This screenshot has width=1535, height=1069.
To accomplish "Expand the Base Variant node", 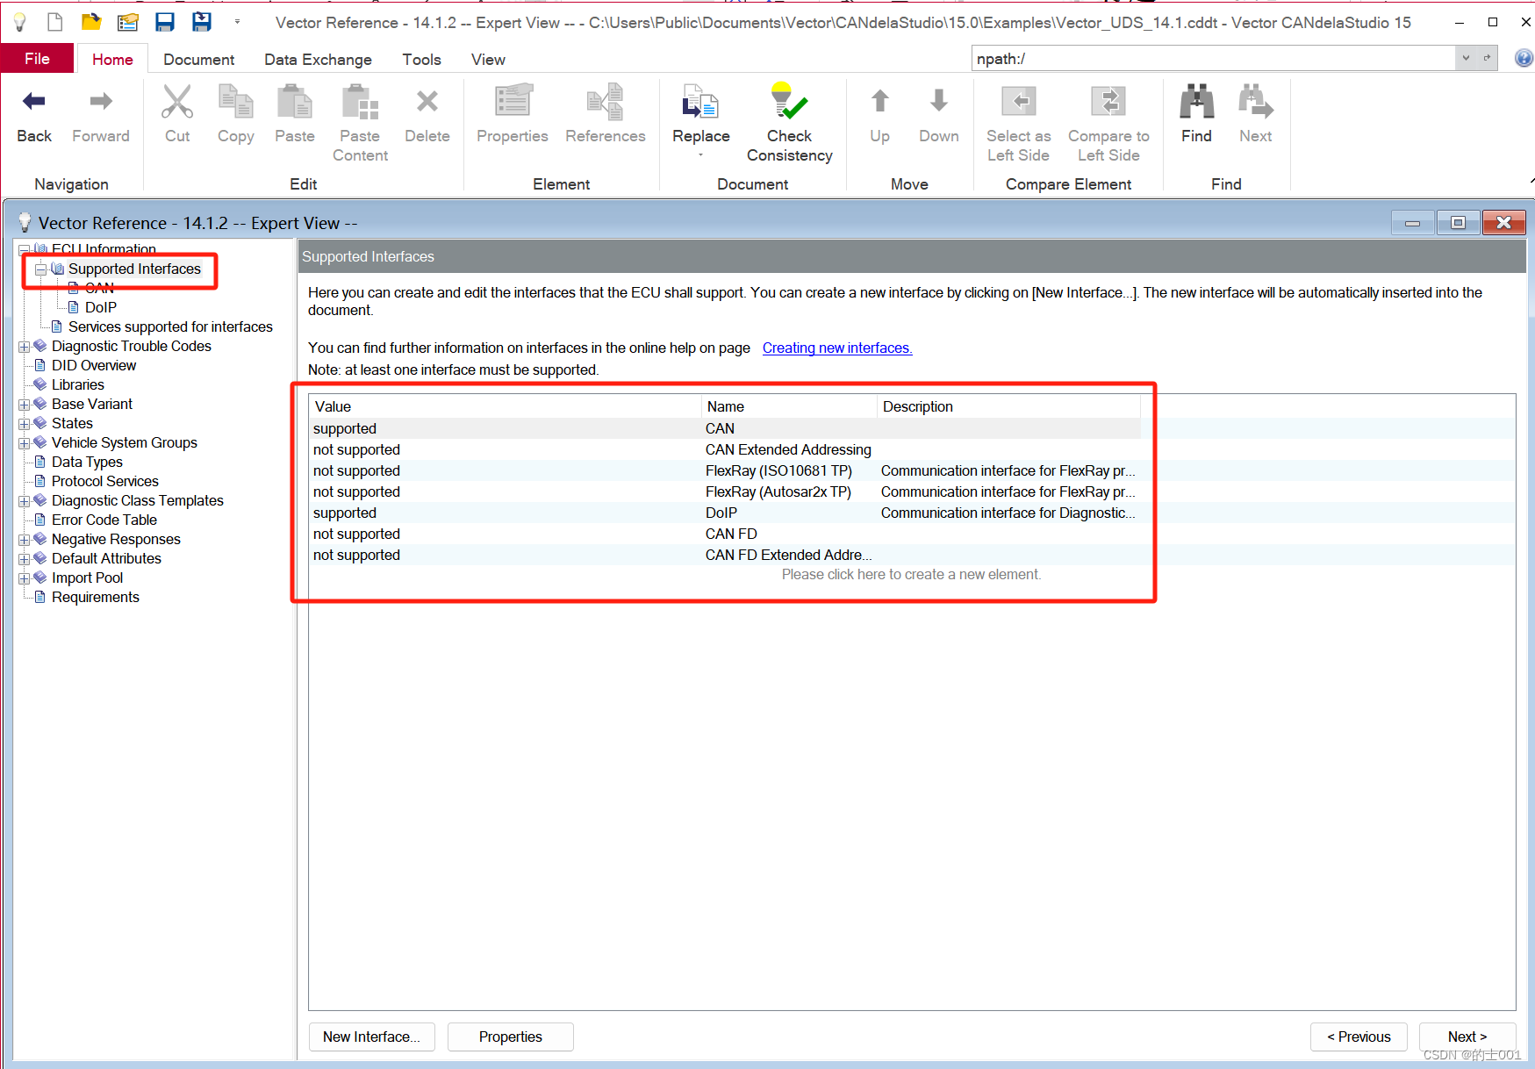I will coord(25,405).
